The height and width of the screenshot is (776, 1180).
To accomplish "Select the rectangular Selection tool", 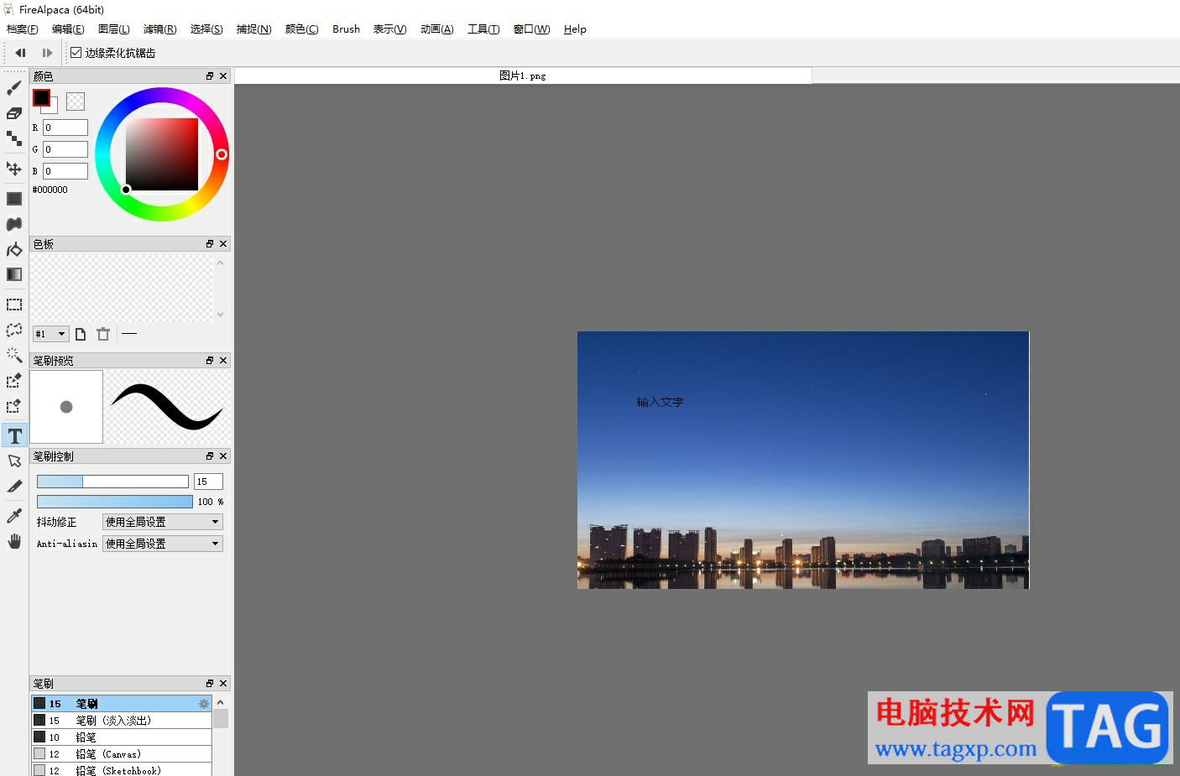I will point(14,305).
